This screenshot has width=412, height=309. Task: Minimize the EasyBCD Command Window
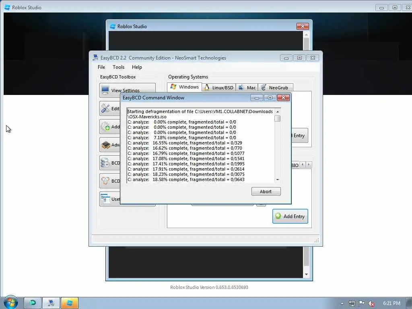(x=257, y=98)
